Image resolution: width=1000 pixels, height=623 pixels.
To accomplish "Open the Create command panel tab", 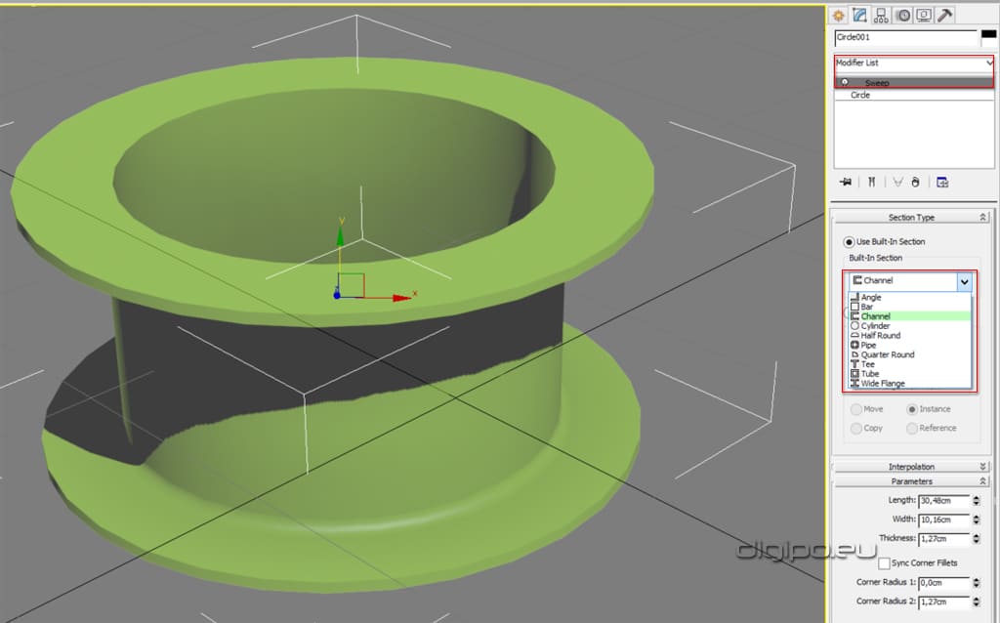I will point(839,15).
